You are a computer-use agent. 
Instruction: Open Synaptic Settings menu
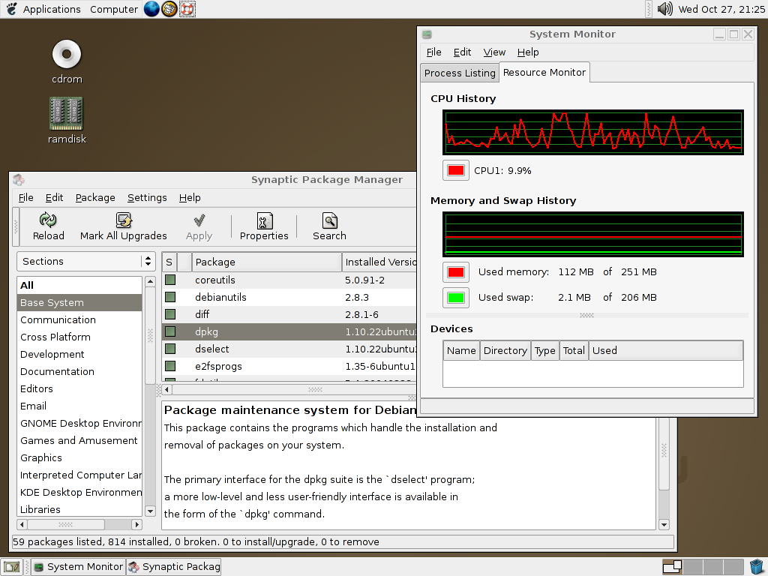tap(147, 197)
